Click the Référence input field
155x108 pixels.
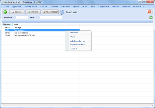(x=22, y=17)
